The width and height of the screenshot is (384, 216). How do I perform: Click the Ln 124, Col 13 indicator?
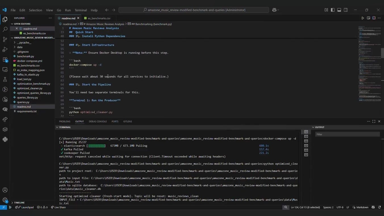pos(305,207)
